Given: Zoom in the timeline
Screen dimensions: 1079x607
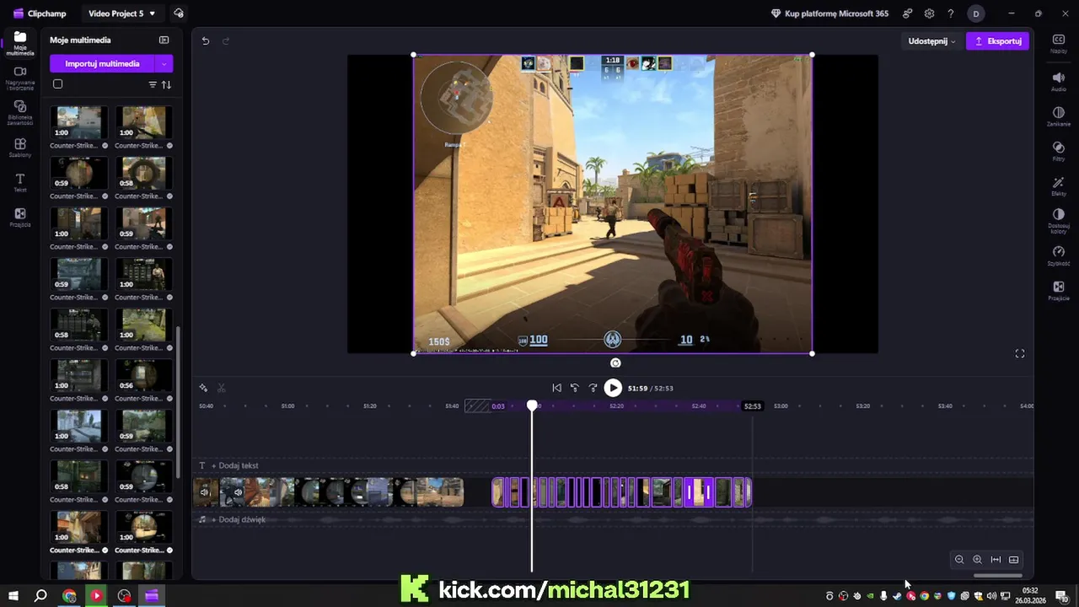Looking at the screenshot, I should [977, 560].
